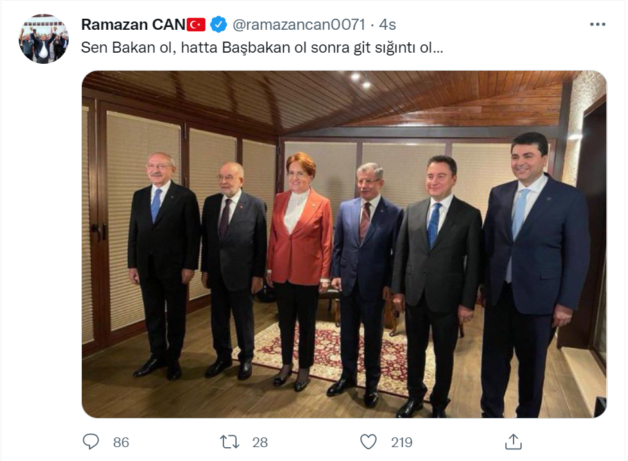
Task: Open the share menu via upload arrow icon
Action: [513, 442]
